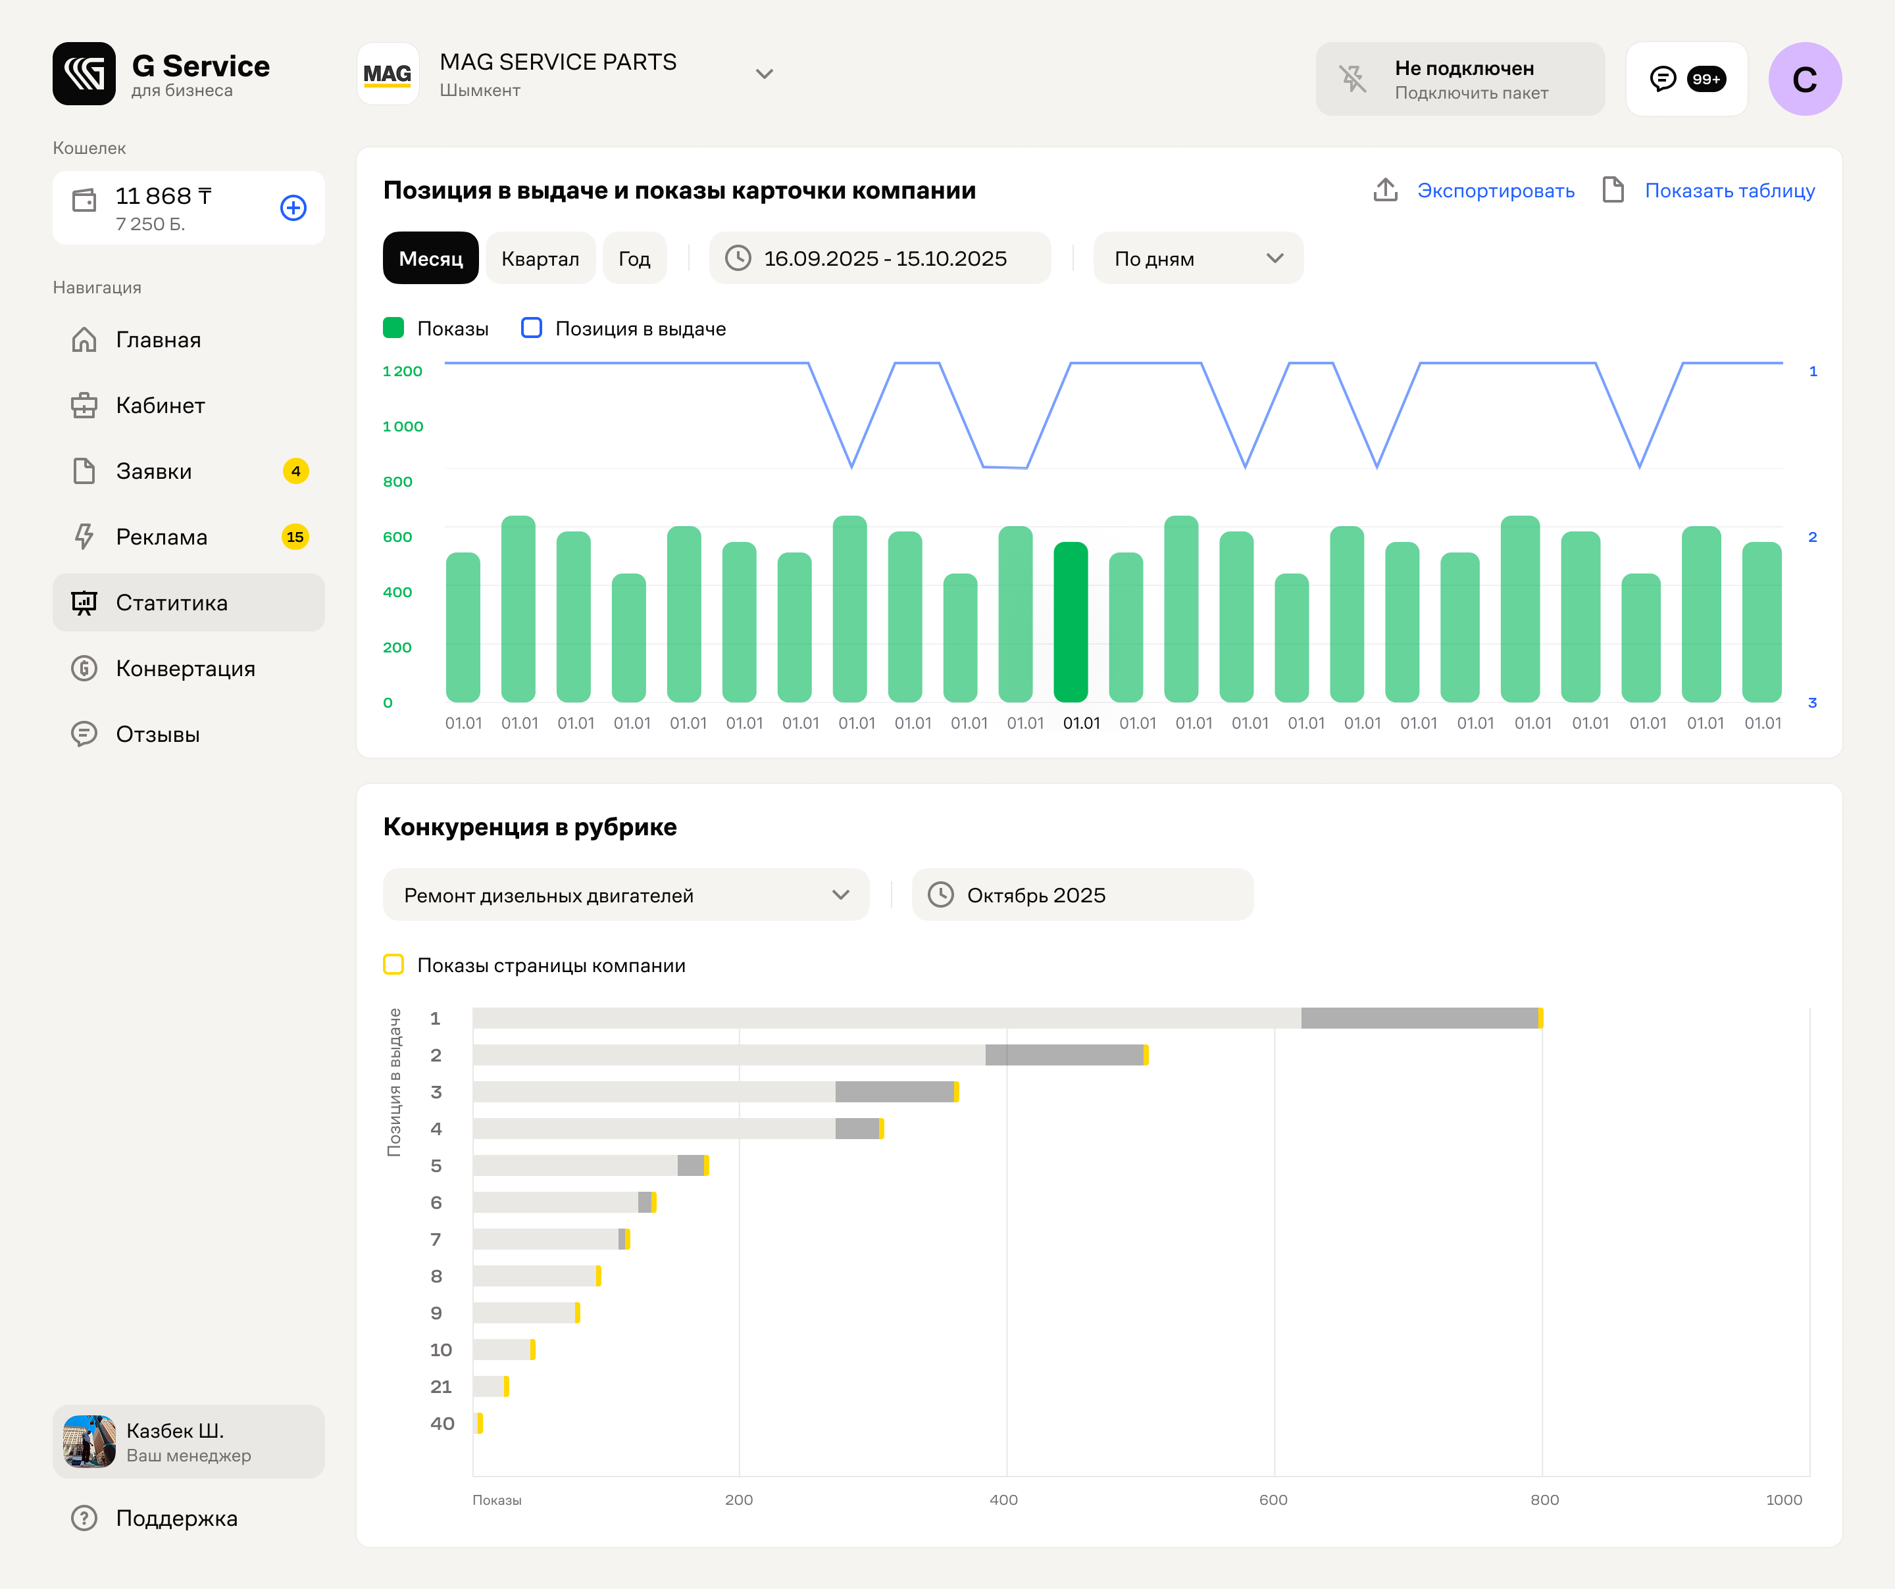
Task: Click the position 1 horizontal bar
Action: [x=1007, y=1018]
